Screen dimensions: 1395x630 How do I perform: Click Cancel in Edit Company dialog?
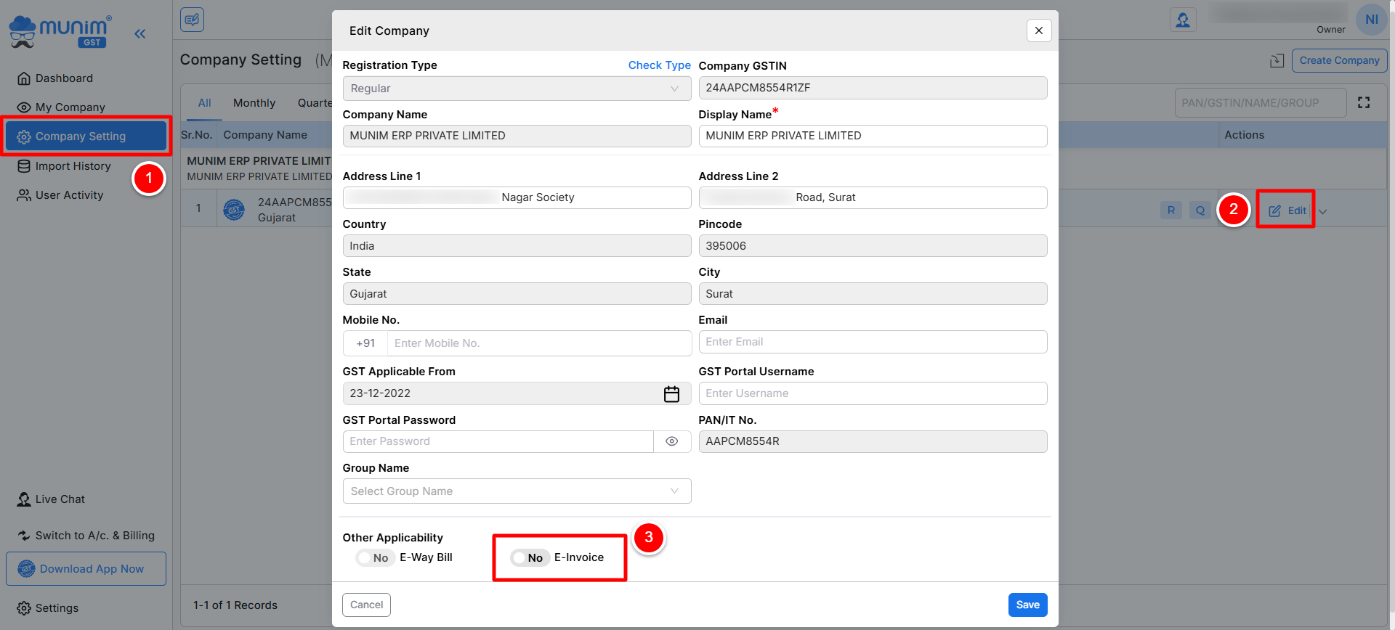point(366,605)
